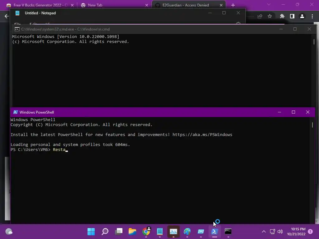319x239 pixels.
Task: Bookmark this page with the star
Action: click(270, 16)
